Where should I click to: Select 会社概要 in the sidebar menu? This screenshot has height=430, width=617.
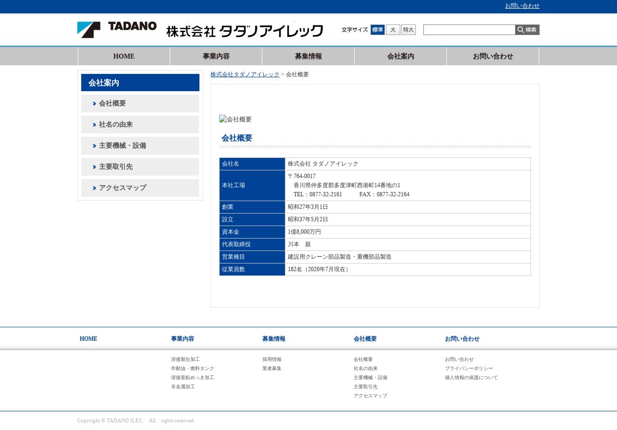click(140, 103)
